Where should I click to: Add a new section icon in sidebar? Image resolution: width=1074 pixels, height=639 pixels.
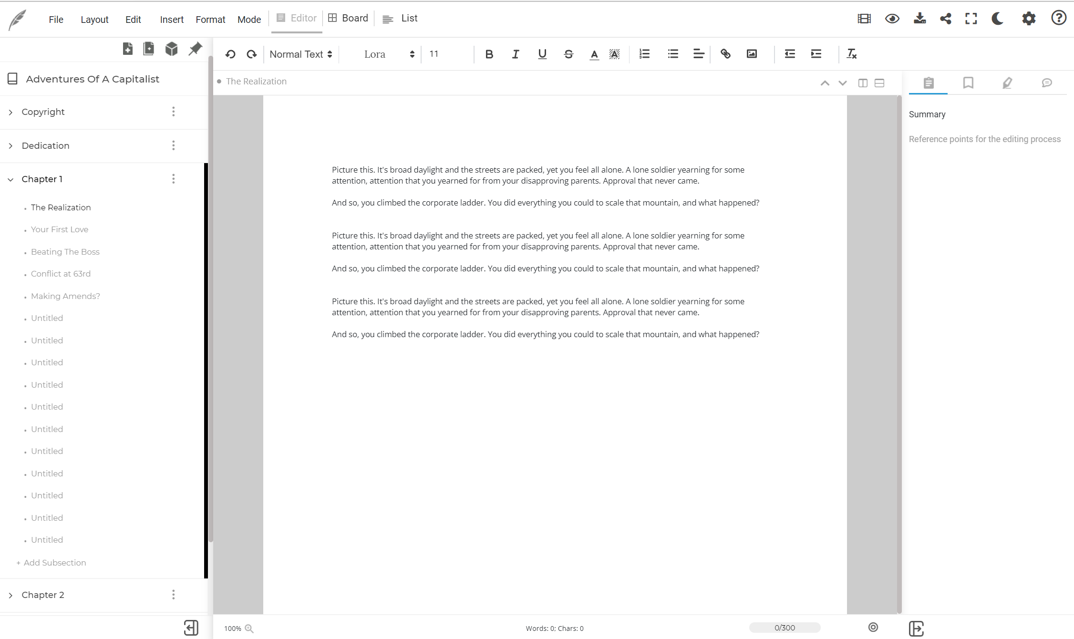coord(127,49)
